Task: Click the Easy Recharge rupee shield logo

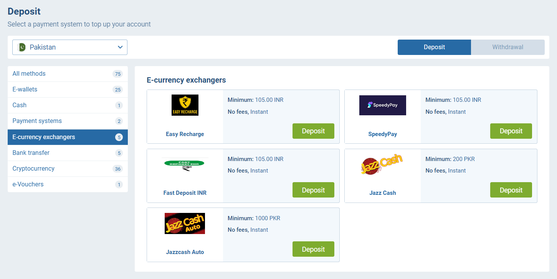Action: click(185, 105)
